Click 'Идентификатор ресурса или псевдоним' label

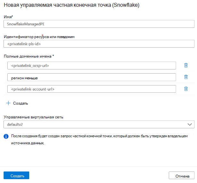pyautogui.click(x=39, y=37)
